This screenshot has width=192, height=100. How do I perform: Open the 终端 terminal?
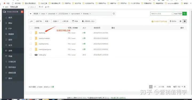(75, 21)
